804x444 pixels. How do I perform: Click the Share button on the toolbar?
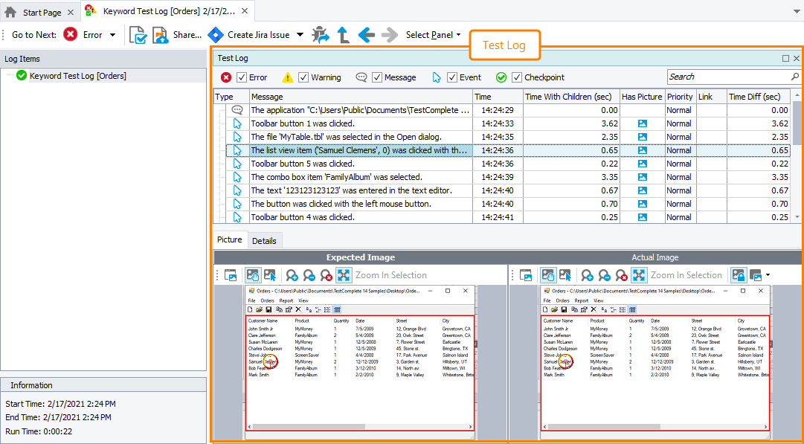(176, 34)
